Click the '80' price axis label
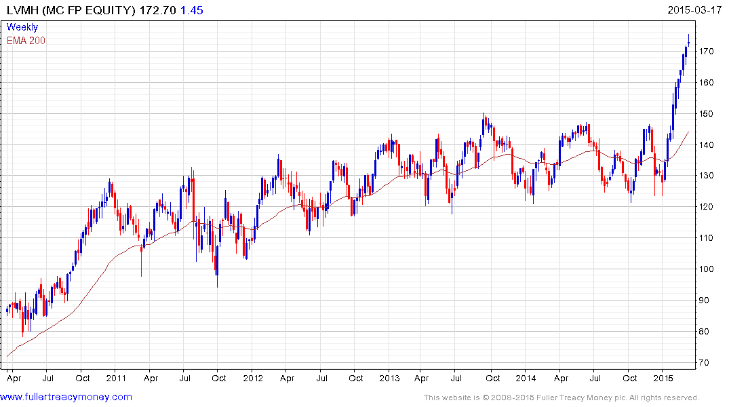Image resolution: width=729 pixels, height=407 pixels. coord(704,332)
